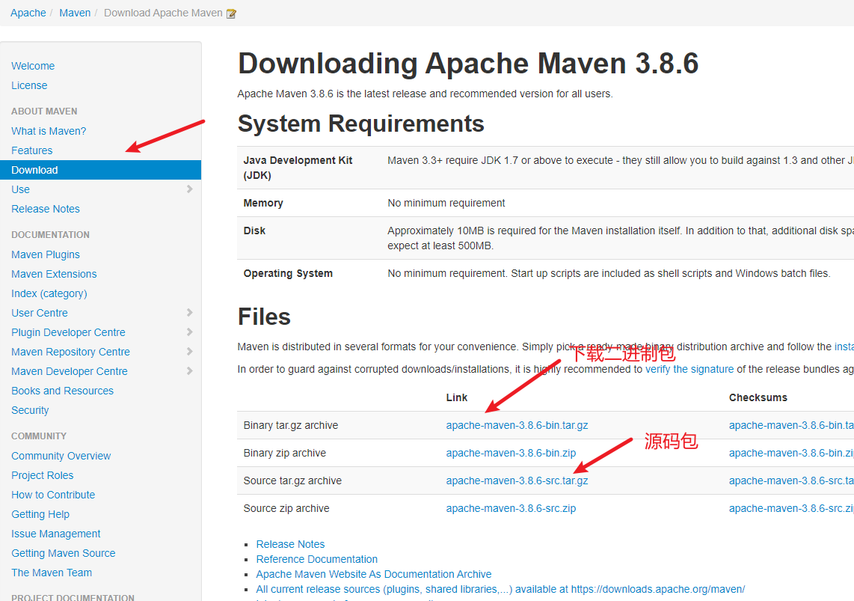Open checksum for src.tar.gz archive

click(791, 481)
